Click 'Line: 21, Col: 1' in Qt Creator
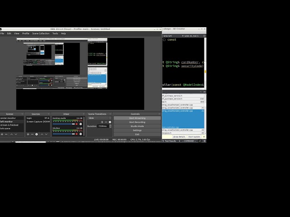Image resolution: width=290 pixels, height=217 pixels. coord(191,36)
